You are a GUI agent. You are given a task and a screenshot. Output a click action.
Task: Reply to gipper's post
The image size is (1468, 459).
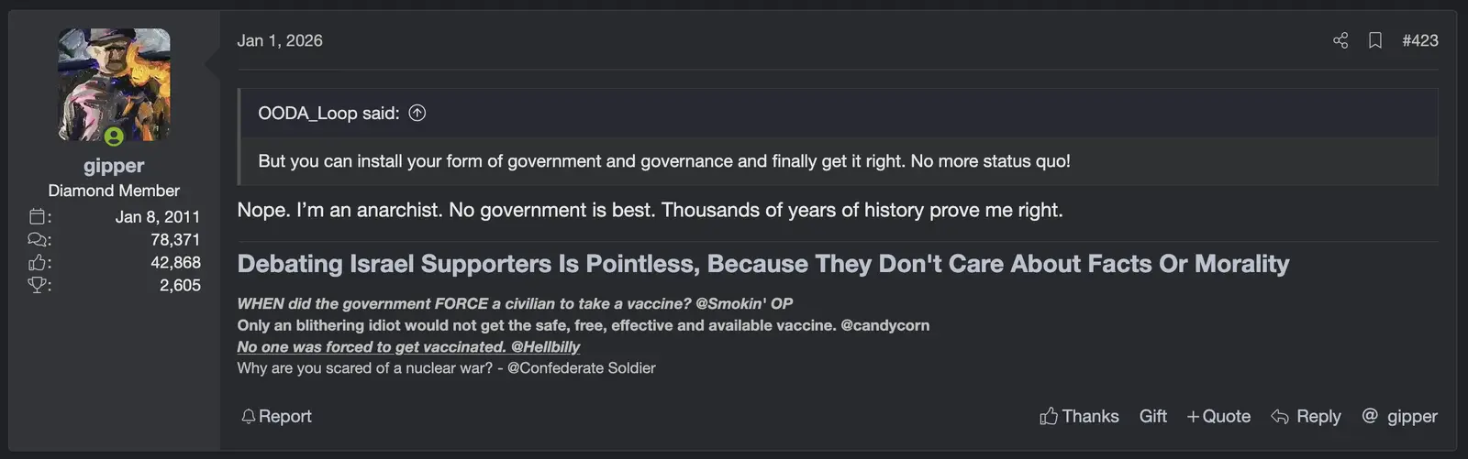(1306, 416)
